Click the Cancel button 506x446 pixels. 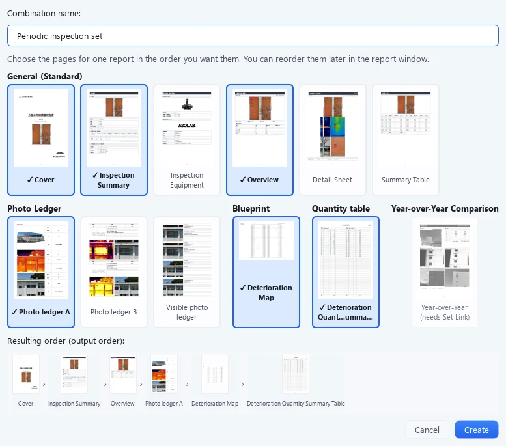(427, 430)
